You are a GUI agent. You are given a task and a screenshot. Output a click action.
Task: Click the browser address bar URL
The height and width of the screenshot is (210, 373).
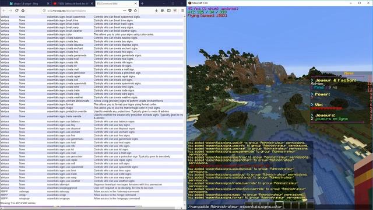[x=66, y=10]
